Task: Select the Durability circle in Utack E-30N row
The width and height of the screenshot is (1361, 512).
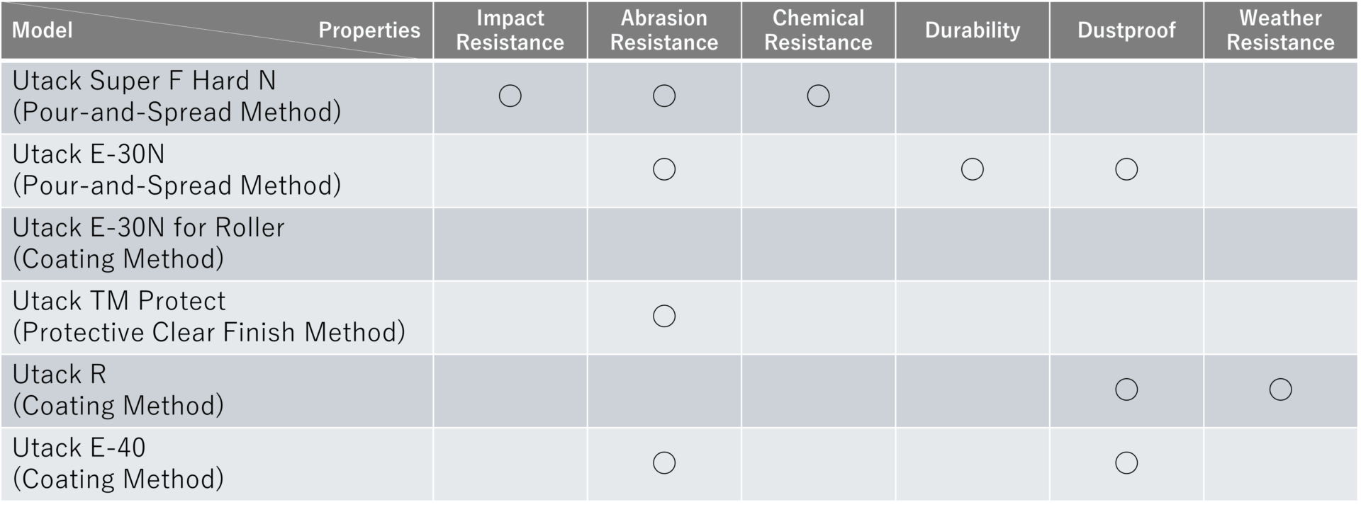Action: (972, 169)
